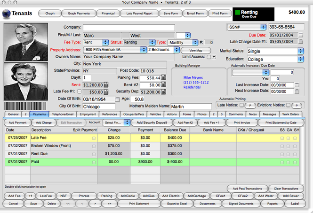Viewport: 313px width, 213px height.
Task: Open the Work Orders tab
Action: [x=290, y=114]
